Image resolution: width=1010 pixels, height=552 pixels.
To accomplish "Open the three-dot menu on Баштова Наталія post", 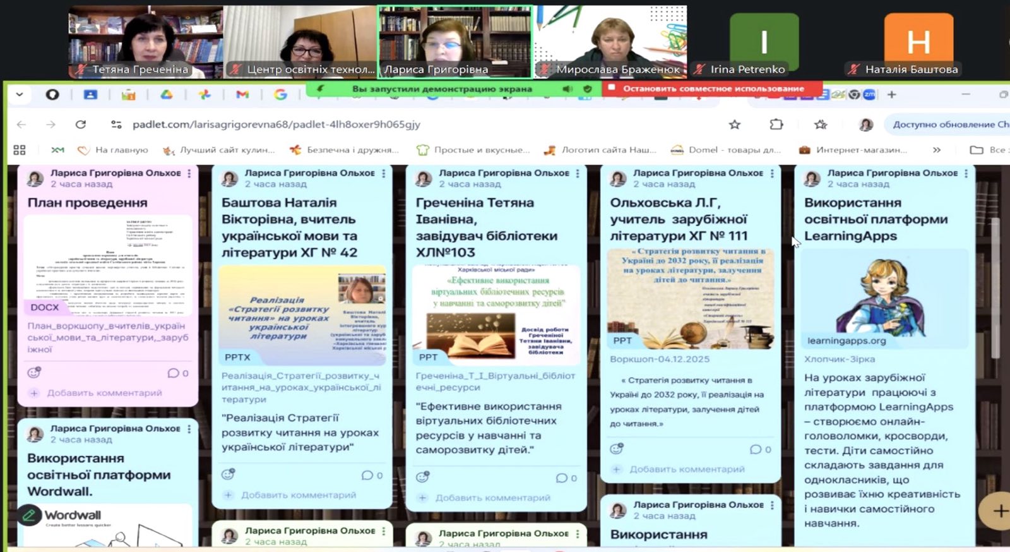I will pyautogui.click(x=384, y=173).
